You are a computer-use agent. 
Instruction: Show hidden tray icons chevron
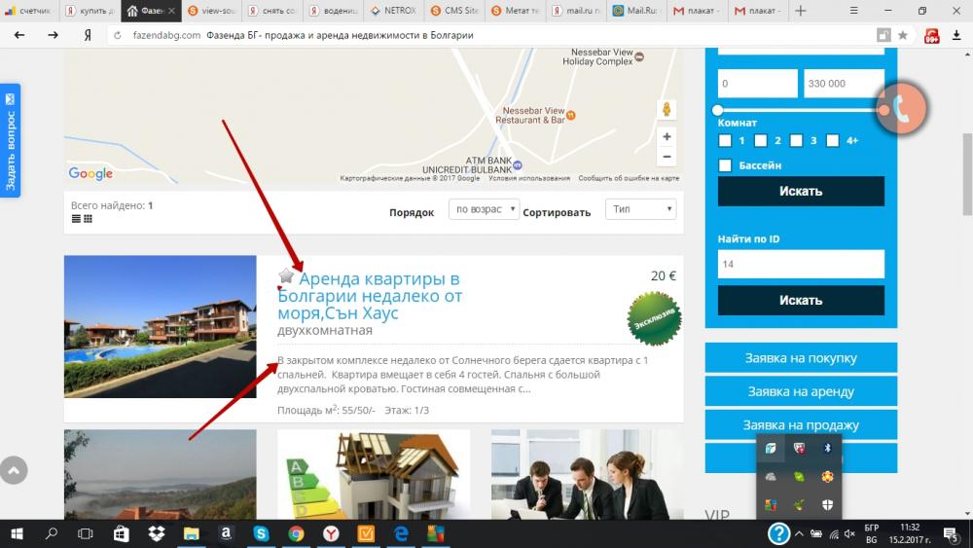point(799,533)
